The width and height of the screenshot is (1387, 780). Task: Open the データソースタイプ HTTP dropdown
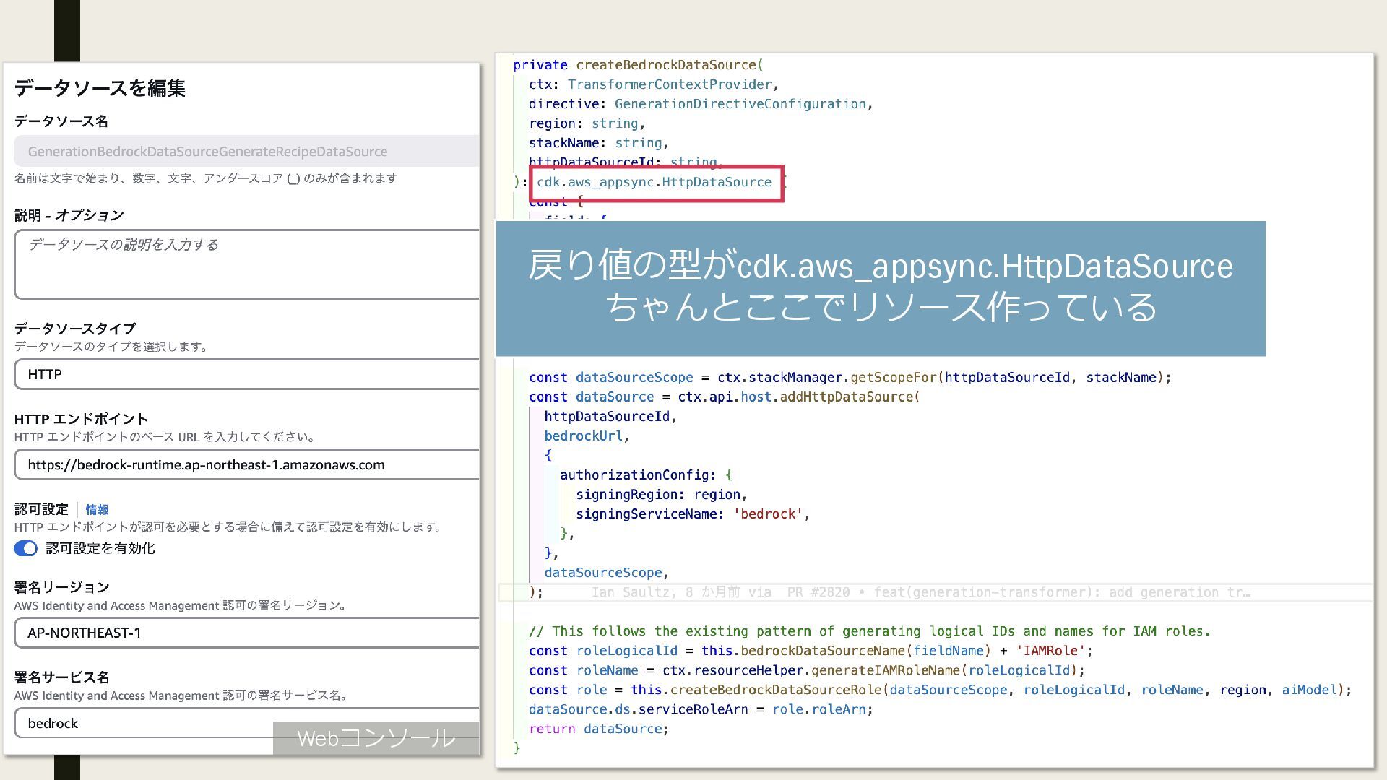click(x=246, y=374)
